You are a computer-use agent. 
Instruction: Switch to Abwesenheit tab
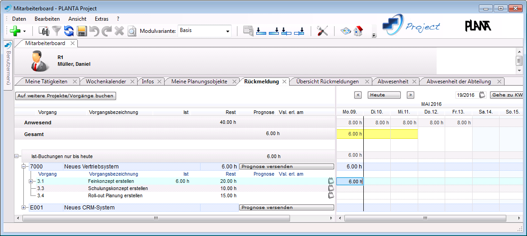[x=393, y=82]
